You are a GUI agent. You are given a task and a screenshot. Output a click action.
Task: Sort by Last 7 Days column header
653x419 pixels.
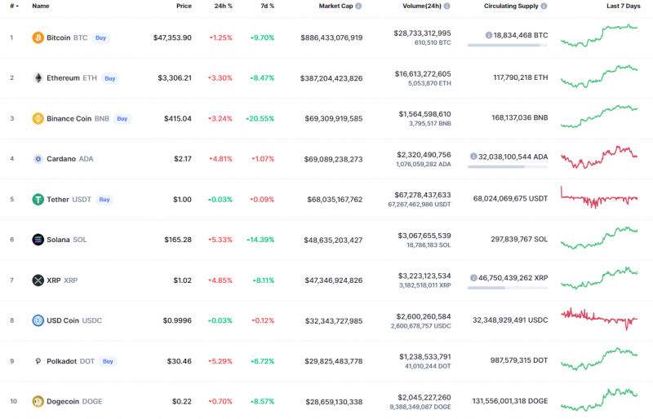624,6
